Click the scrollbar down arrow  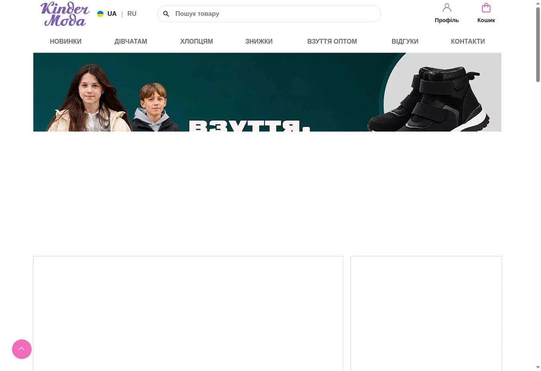(x=538, y=367)
